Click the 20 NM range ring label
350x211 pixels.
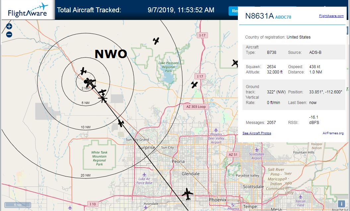coord(86,175)
